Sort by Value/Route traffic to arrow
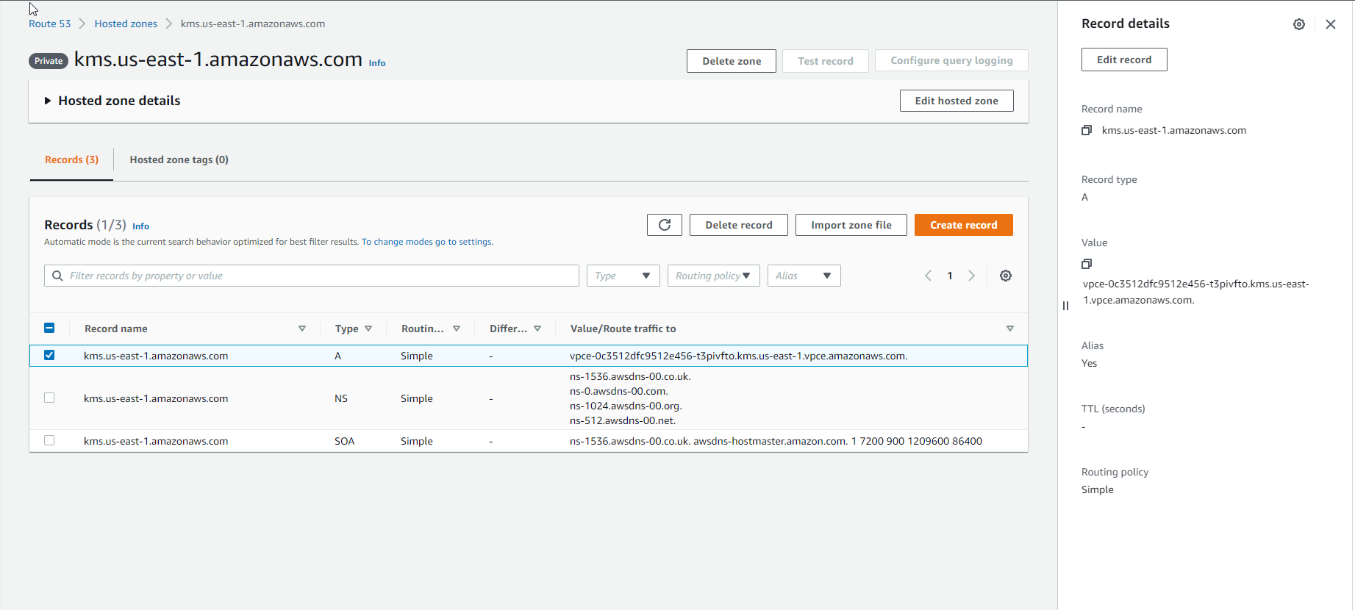Screen dimensions: 1355x610 click(1010, 329)
